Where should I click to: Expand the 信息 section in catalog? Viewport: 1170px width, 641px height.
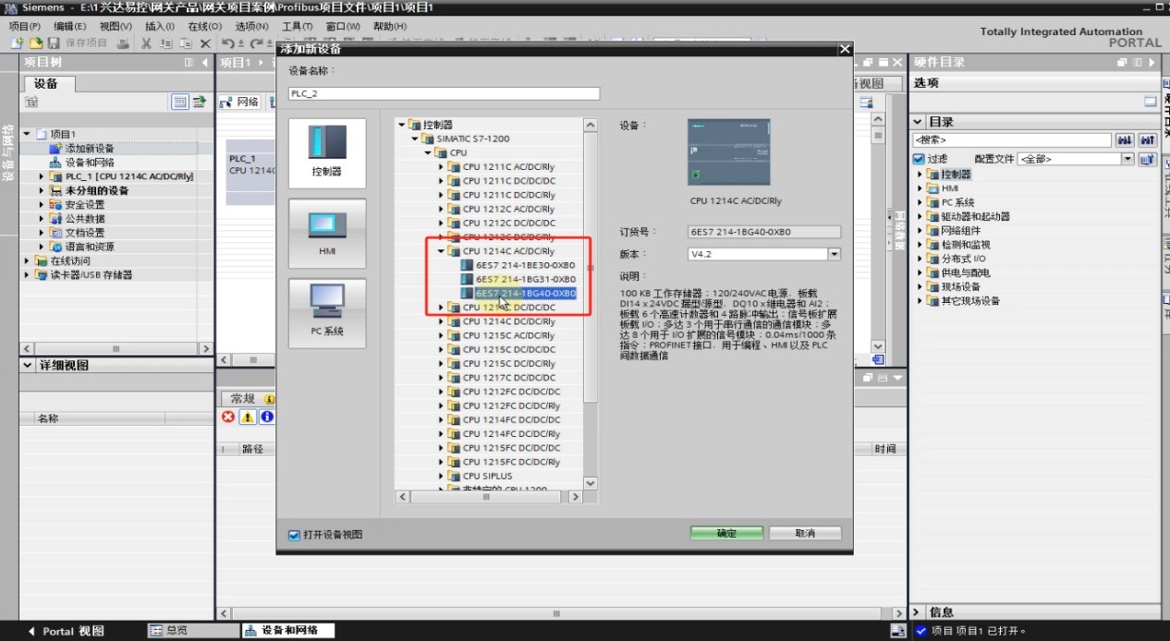[918, 612]
